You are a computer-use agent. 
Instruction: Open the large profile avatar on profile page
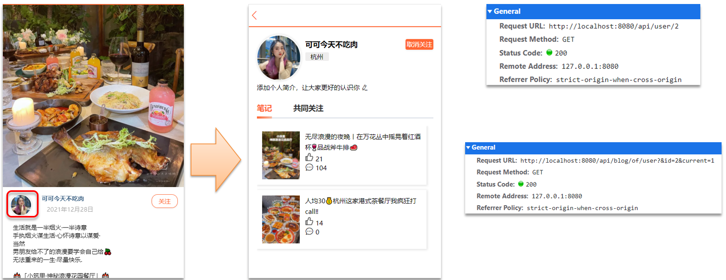pyautogui.click(x=279, y=58)
